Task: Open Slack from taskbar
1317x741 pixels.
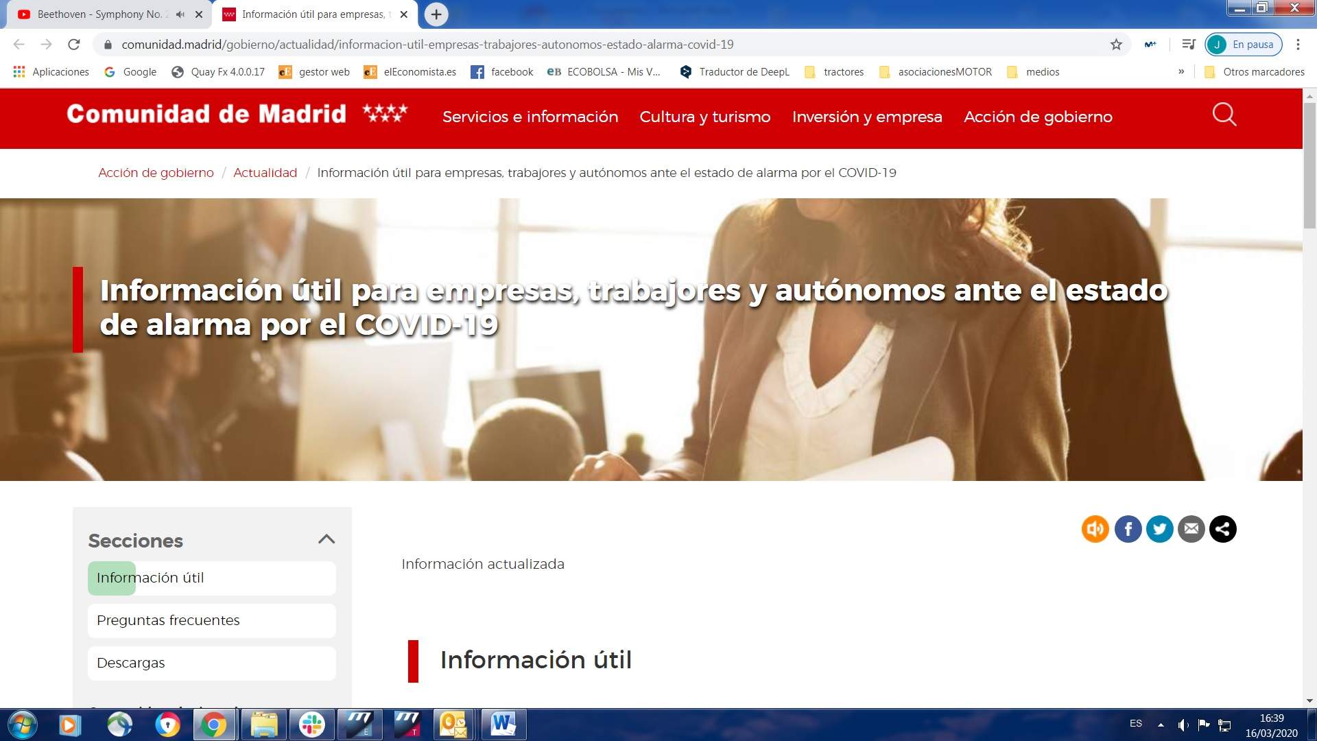Action: [x=311, y=725]
